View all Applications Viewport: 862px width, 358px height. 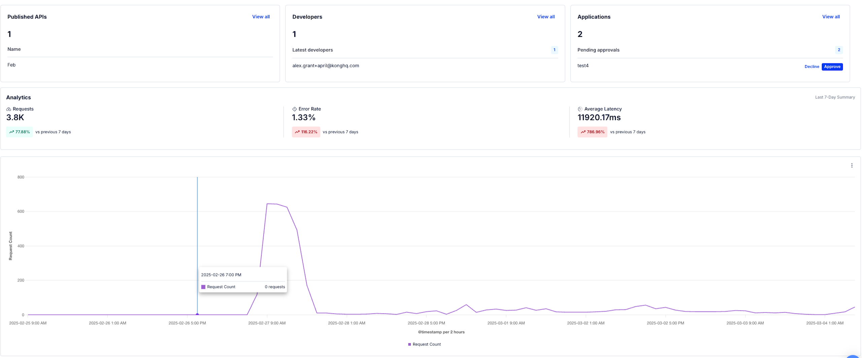(x=831, y=17)
